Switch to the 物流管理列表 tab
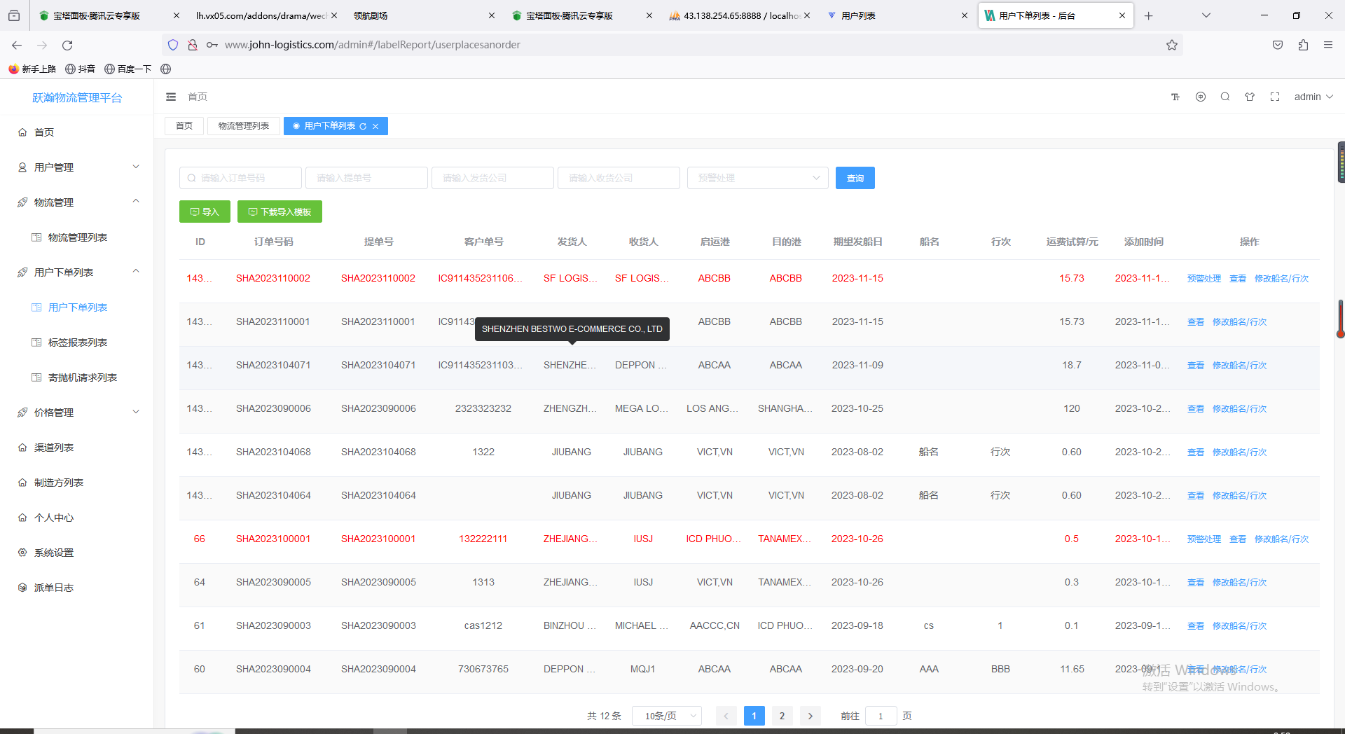Image resolution: width=1345 pixels, height=734 pixels. pos(244,126)
